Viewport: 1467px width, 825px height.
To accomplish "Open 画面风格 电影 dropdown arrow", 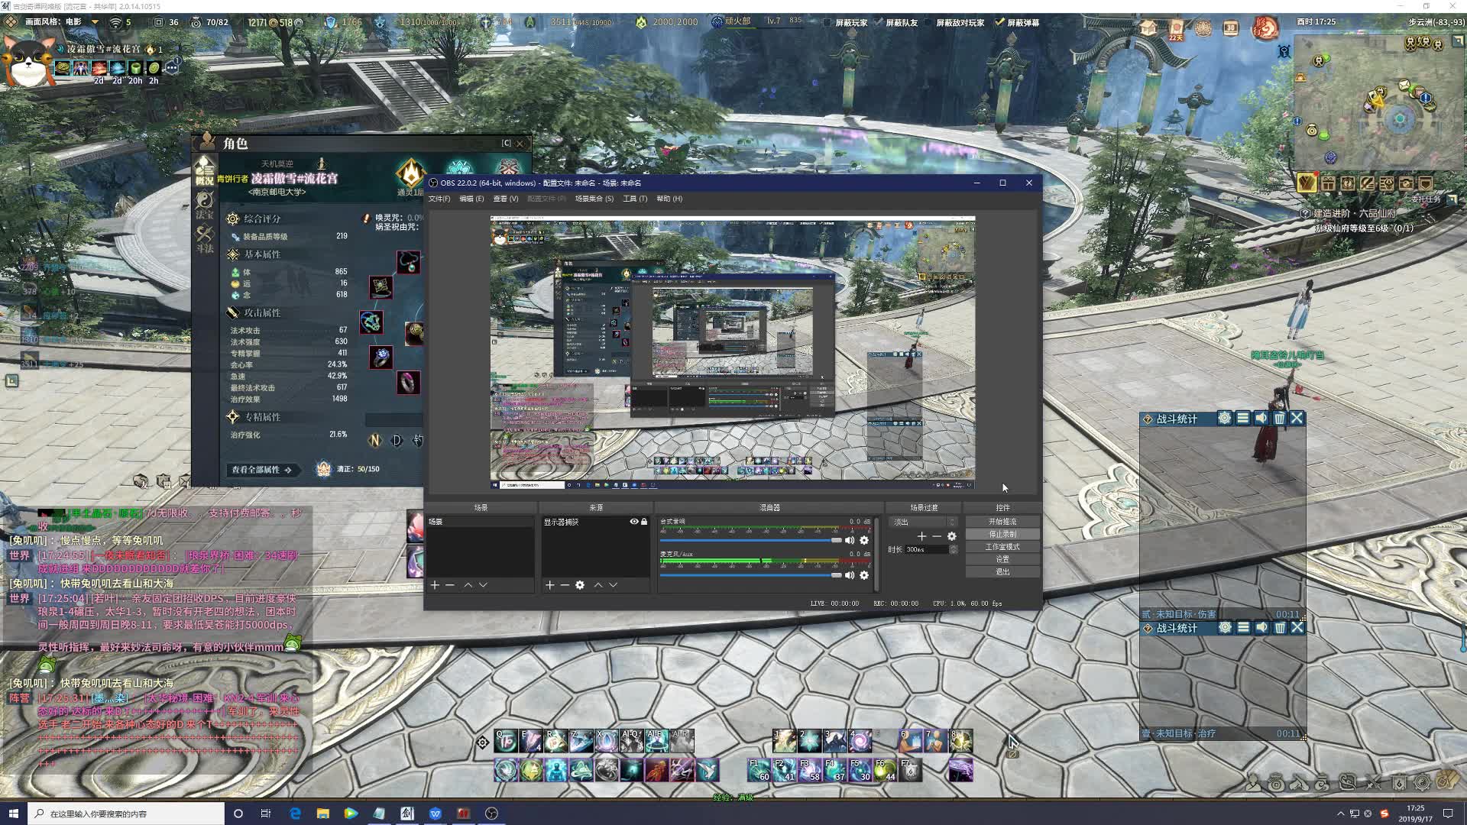I will (95, 22).
